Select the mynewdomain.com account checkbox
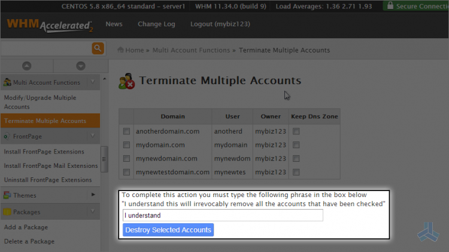 pos(126,159)
